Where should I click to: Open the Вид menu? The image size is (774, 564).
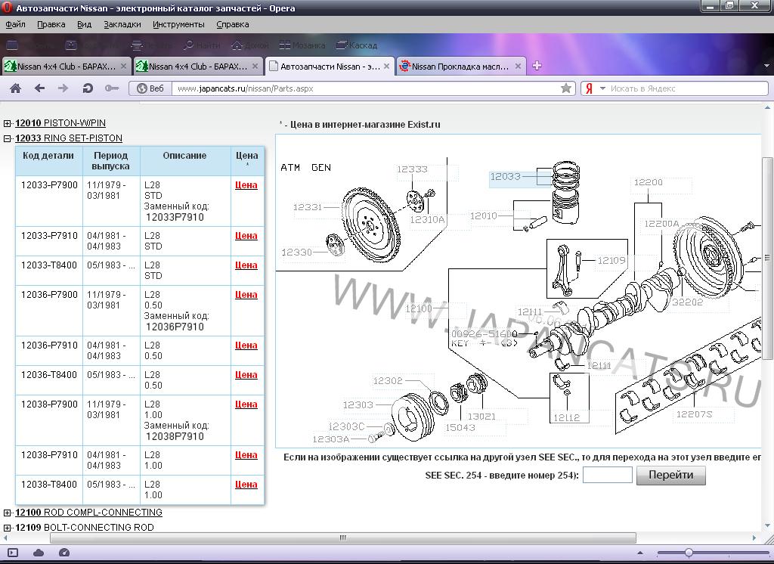click(x=85, y=24)
